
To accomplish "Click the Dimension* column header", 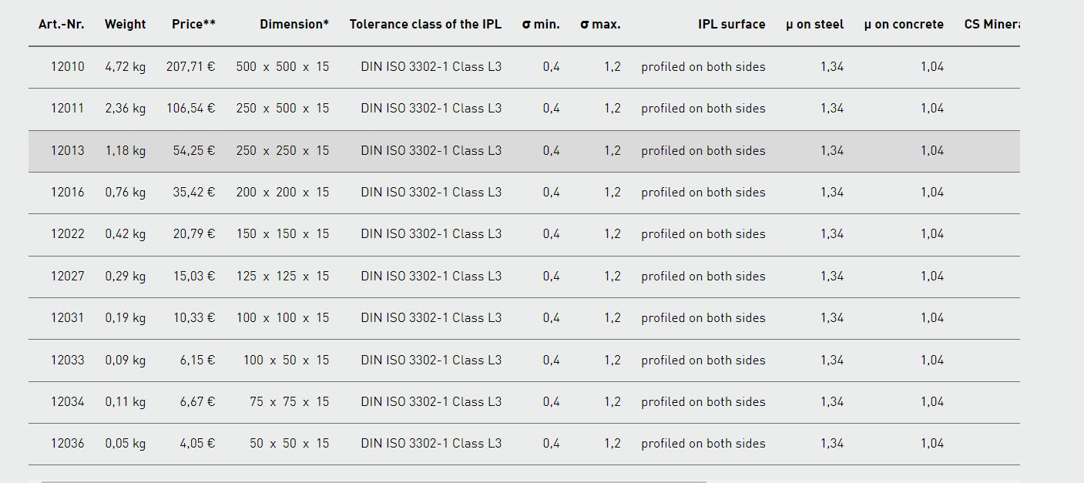I will click(294, 25).
